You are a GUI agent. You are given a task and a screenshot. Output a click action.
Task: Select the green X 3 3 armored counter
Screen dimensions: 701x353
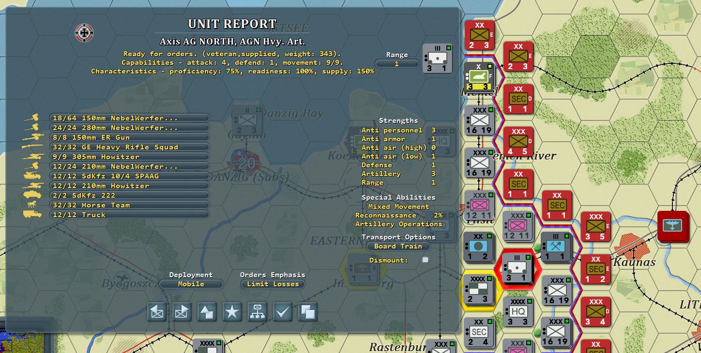pyautogui.click(x=478, y=77)
